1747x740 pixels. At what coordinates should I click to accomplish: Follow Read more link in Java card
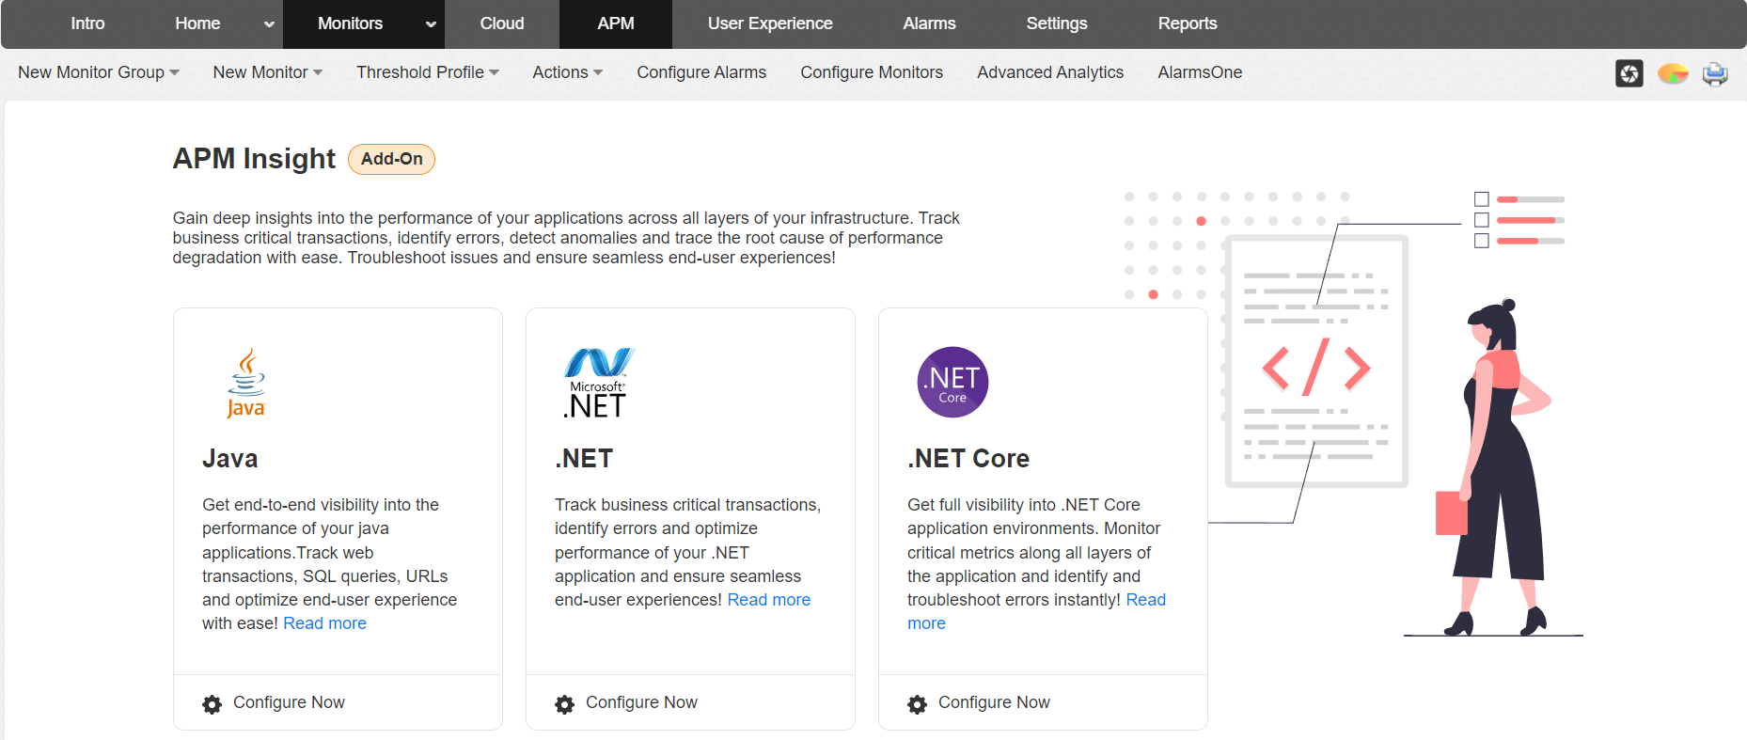[x=324, y=623]
